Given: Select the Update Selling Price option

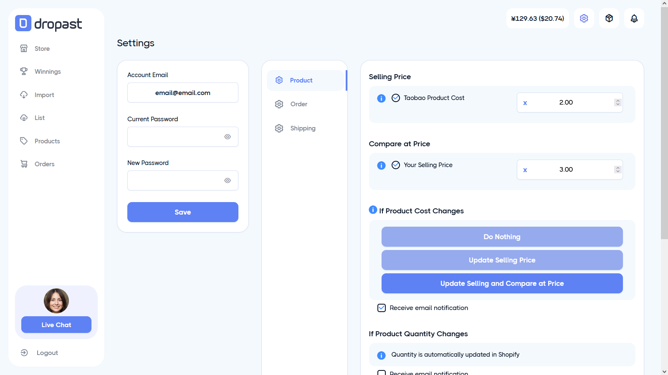Looking at the screenshot, I should pos(502,260).
